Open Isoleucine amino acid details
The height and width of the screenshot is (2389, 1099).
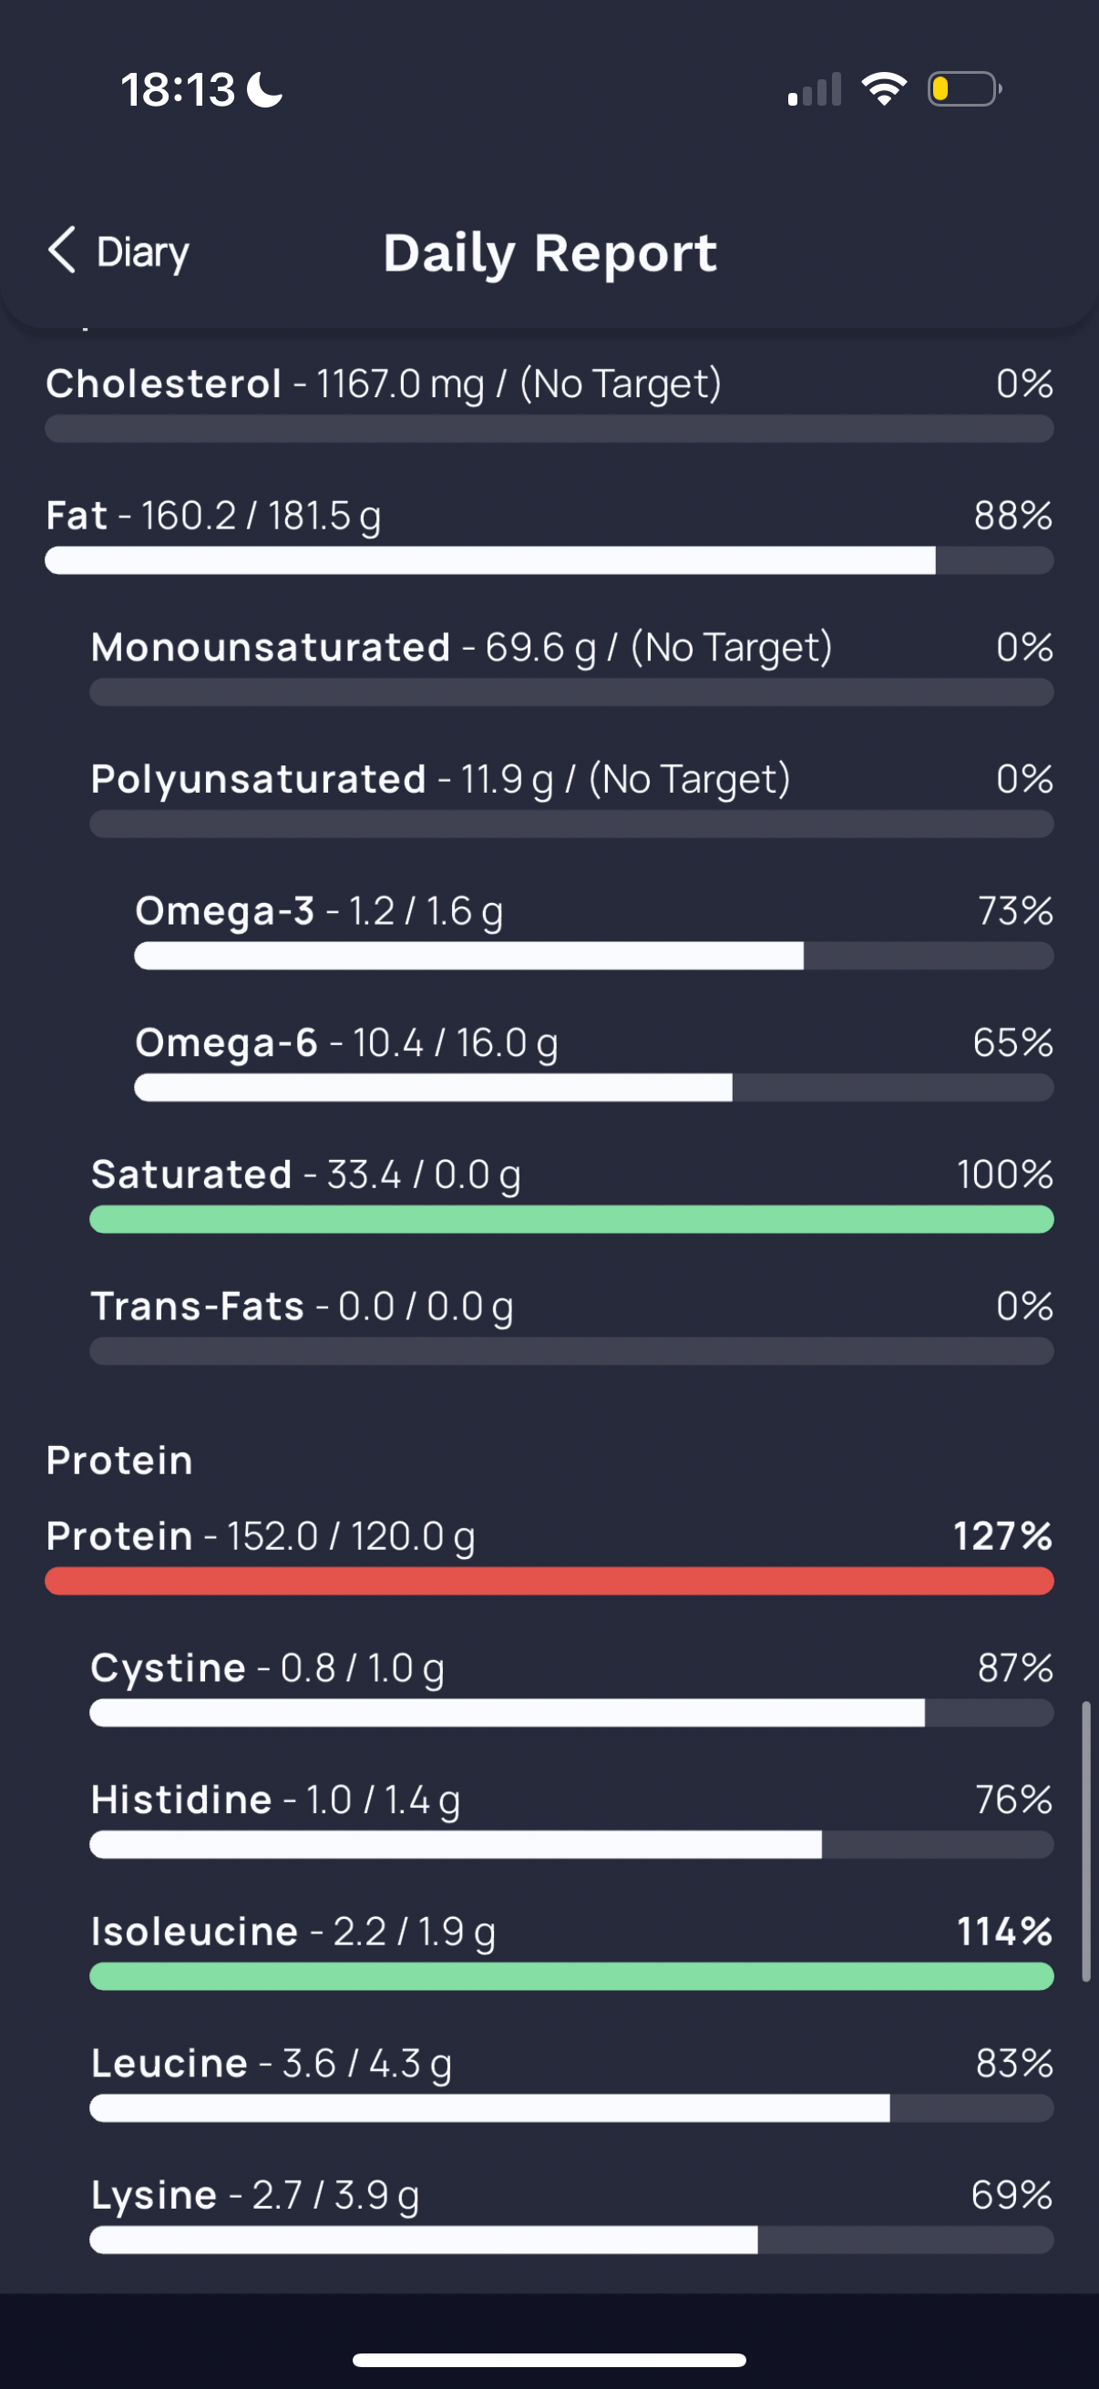(571, 1950)
